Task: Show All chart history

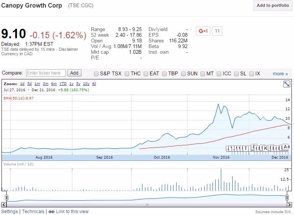Action: pyautogui.click(x=94, y=84)
